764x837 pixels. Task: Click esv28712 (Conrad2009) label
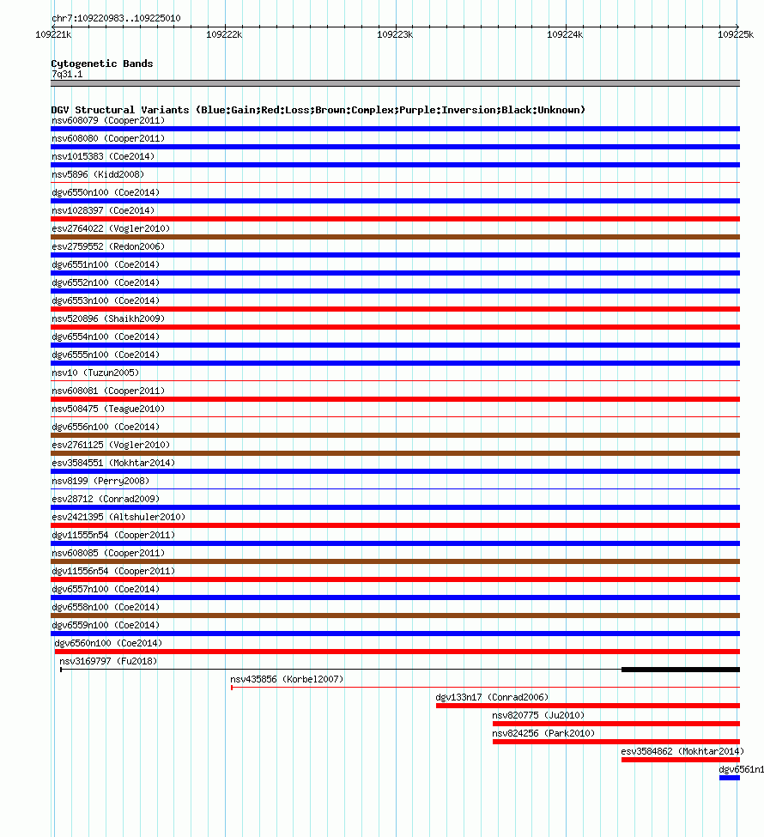pos(106,499)
